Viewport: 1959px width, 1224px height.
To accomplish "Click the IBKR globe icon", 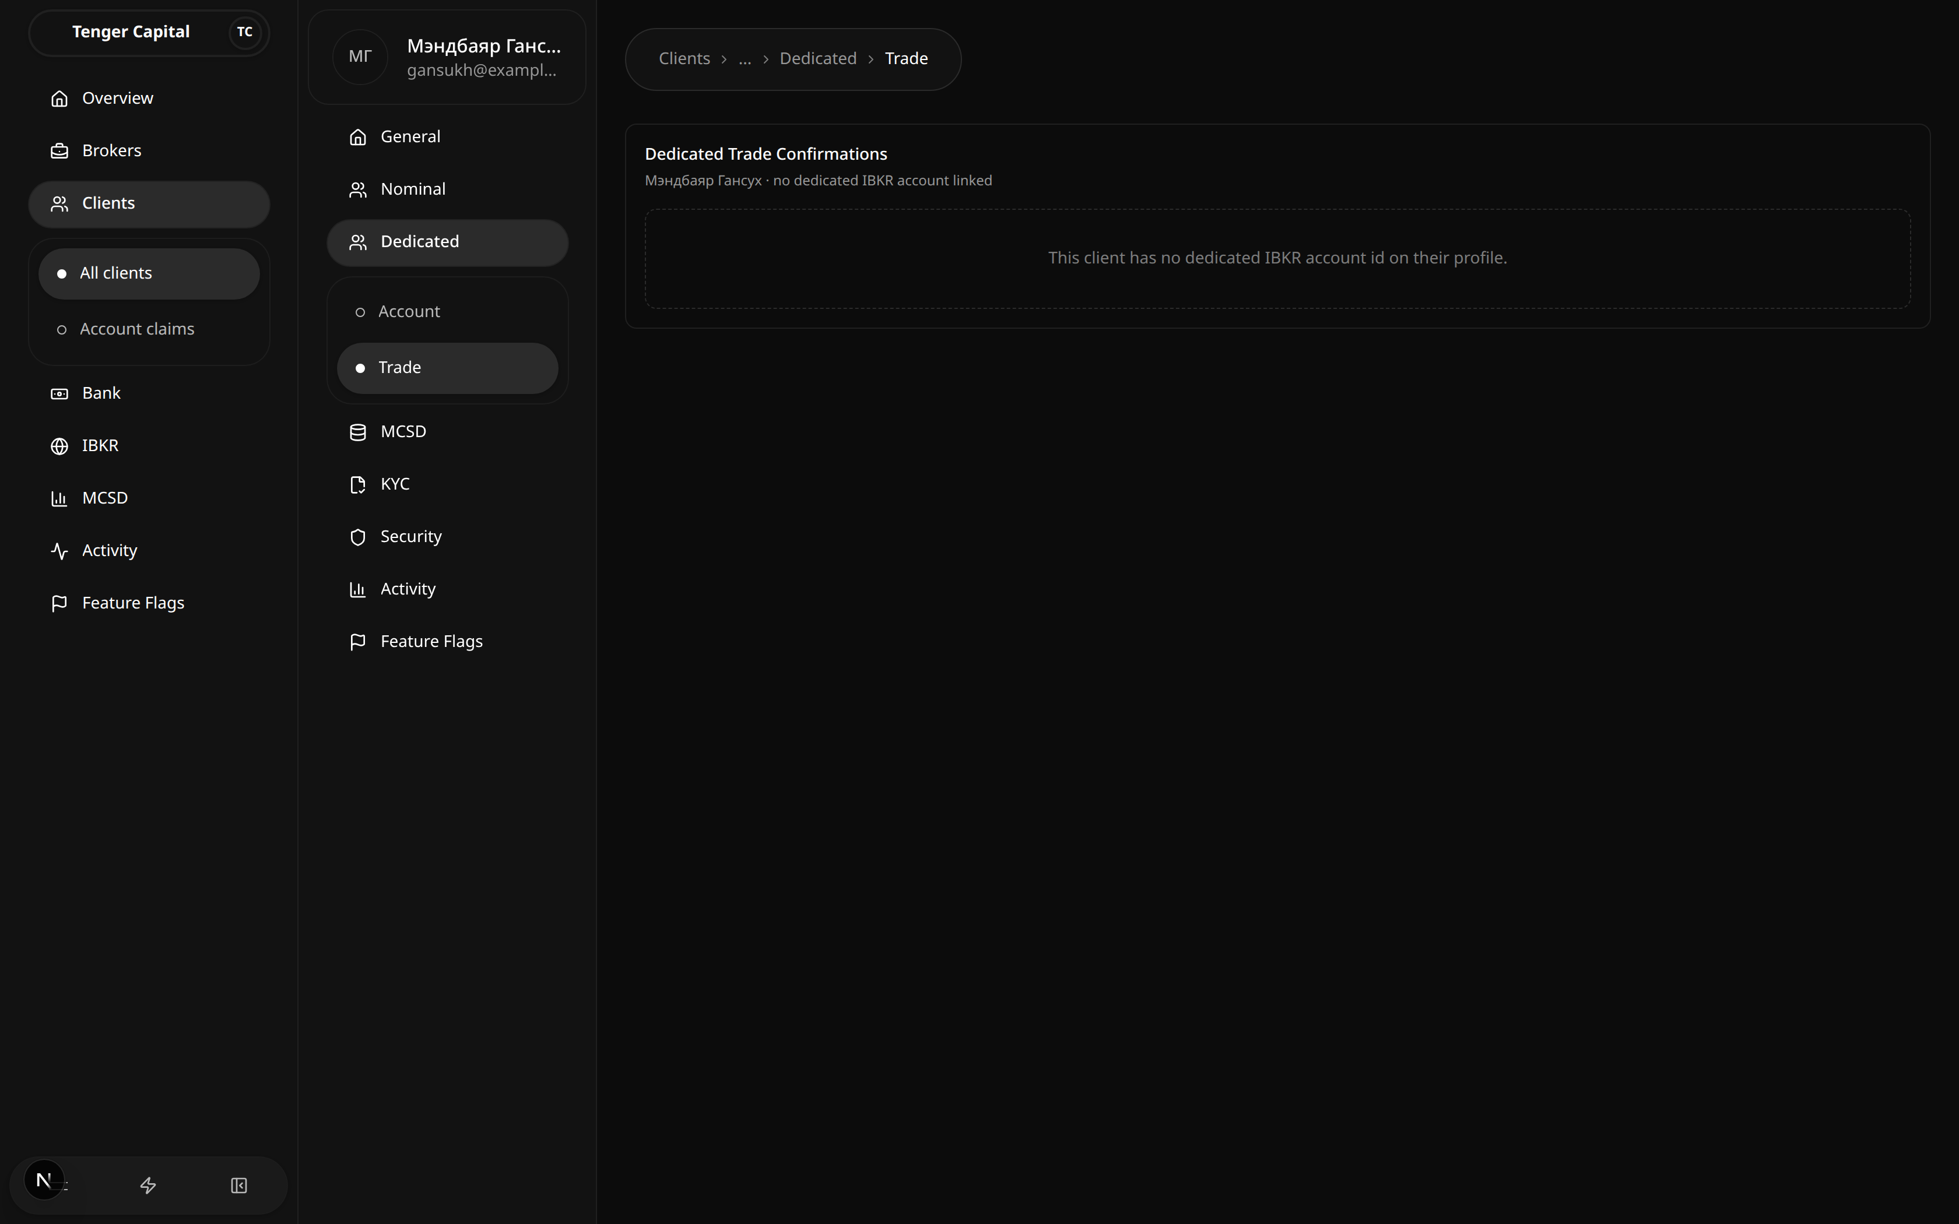I will [x=59, y=447].
